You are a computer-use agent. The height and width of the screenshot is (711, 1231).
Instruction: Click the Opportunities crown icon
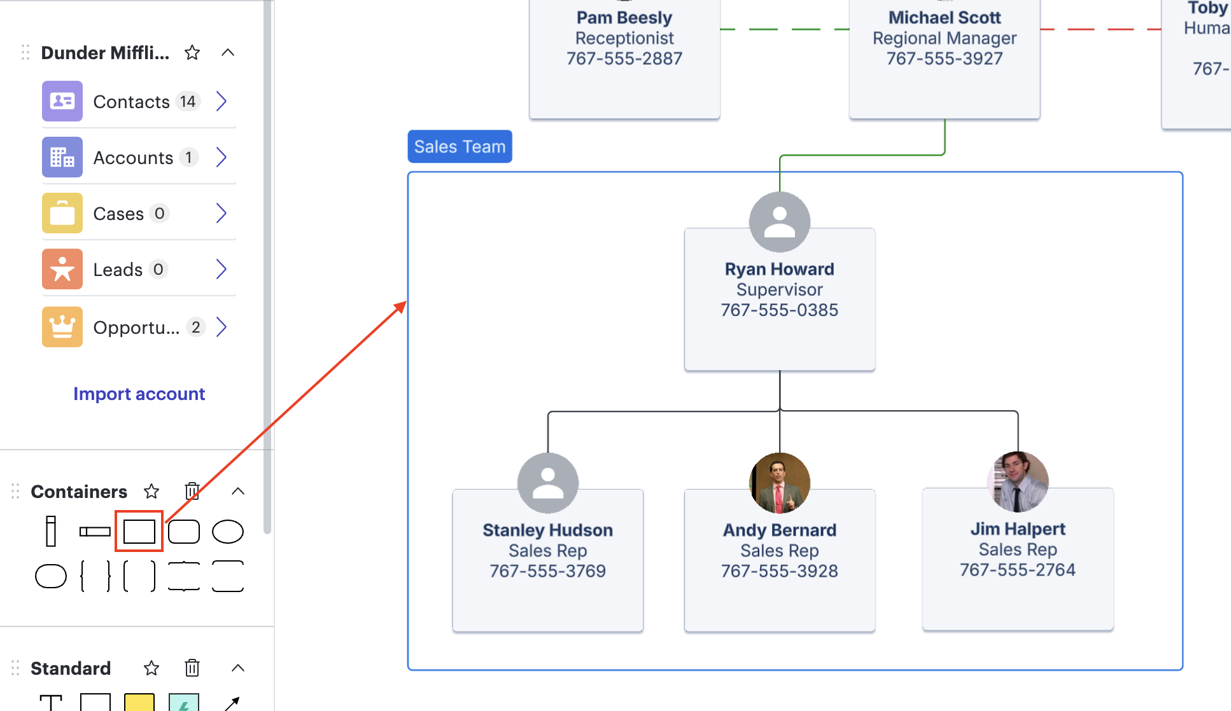[62, 327]
